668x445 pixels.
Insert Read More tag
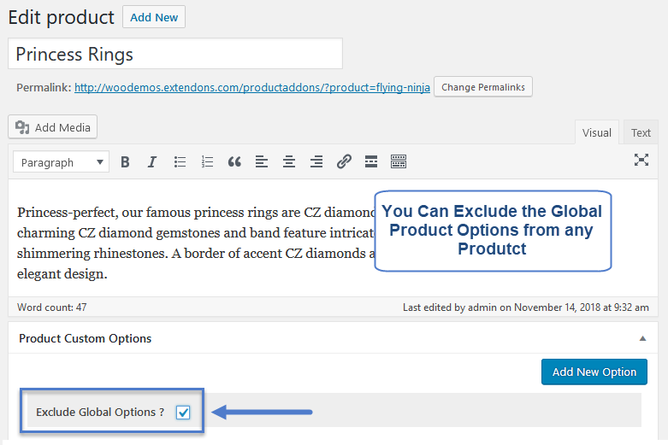click(371, 161)
